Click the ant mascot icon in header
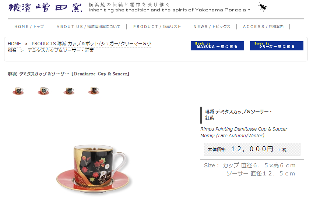This screenshot has width=320, height=210. (263, 7)
